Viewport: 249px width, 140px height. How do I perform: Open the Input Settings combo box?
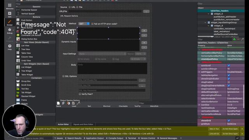(x=102, y=54)
